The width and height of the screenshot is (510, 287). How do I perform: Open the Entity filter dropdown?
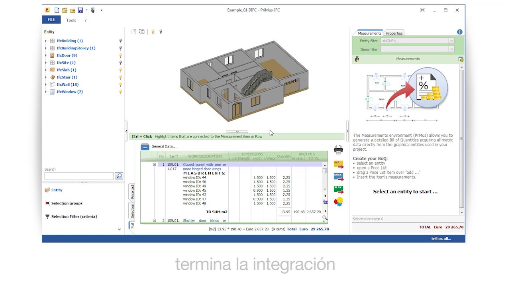point(451,41)
